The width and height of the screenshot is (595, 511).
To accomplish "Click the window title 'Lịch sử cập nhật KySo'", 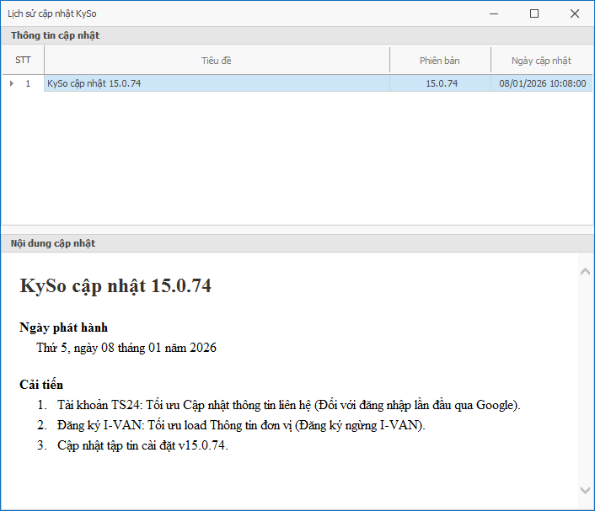I will click(x=52, y=13).
